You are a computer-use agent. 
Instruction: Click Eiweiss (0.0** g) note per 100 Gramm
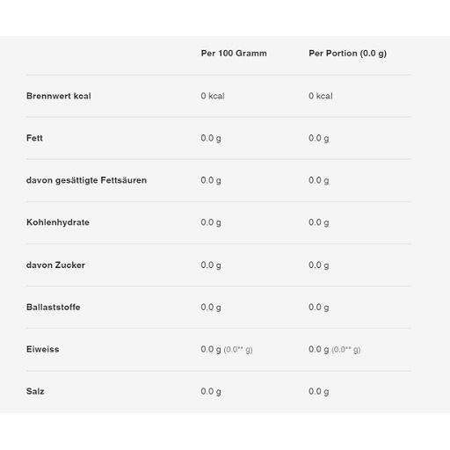[238, 350]
